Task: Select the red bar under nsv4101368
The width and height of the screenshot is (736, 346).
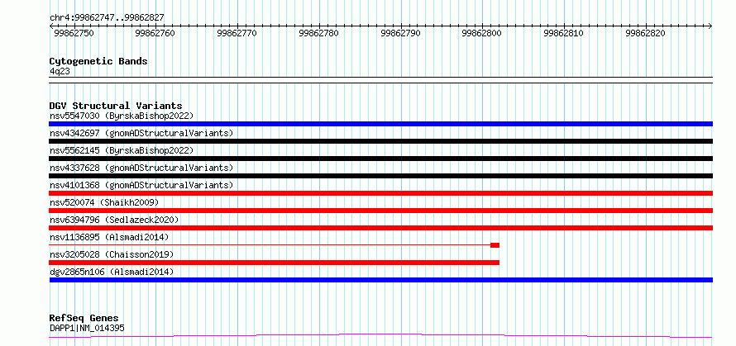Action: tap(380, 193)
